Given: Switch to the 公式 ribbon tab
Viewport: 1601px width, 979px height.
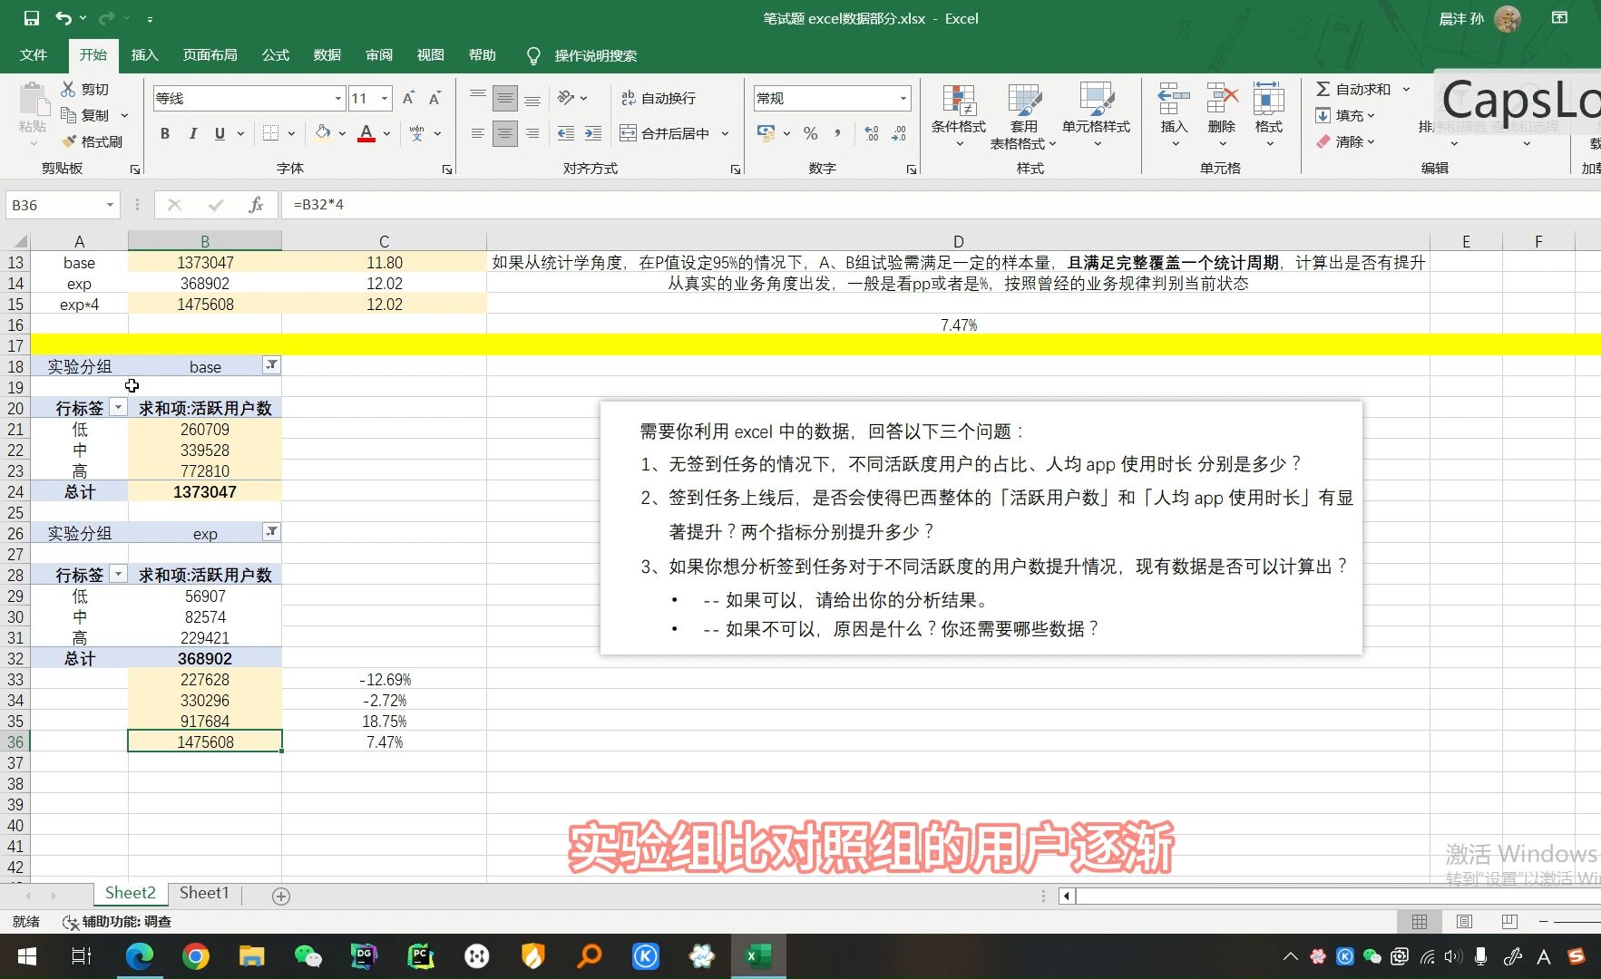Looking at the screenshot, I should 276,55.
